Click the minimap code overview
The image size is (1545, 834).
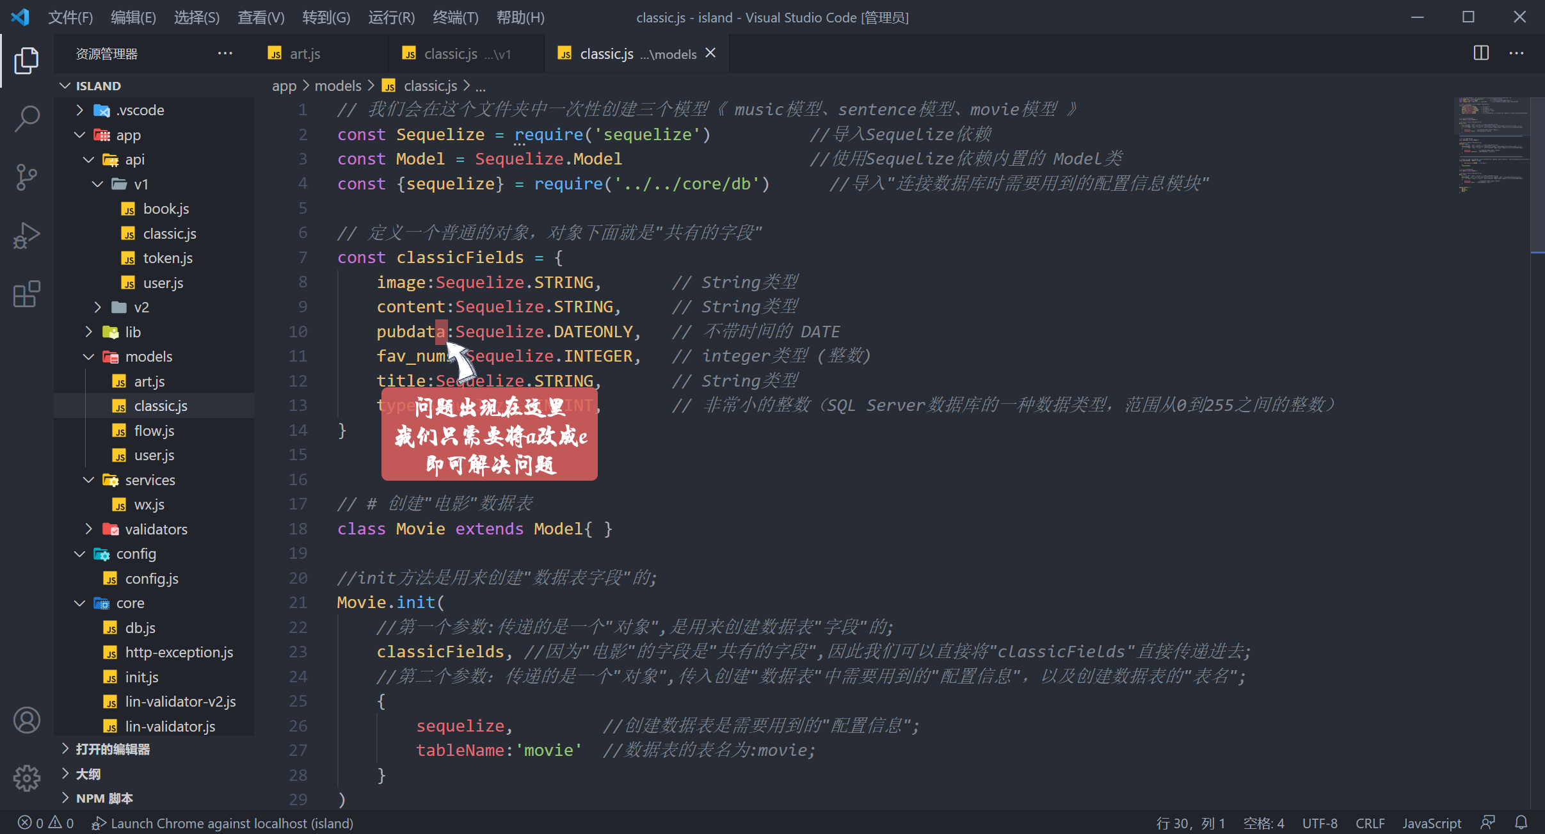tap(1491, 144)
